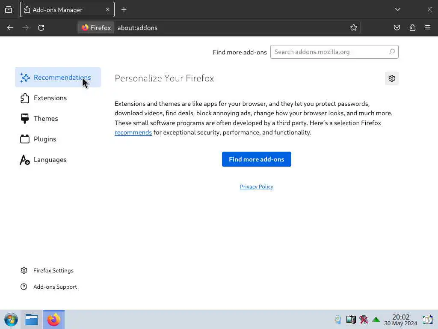Open the taskbar Start menu orb
The width and height of the screenshot is (438, 329).
point(11,320)
